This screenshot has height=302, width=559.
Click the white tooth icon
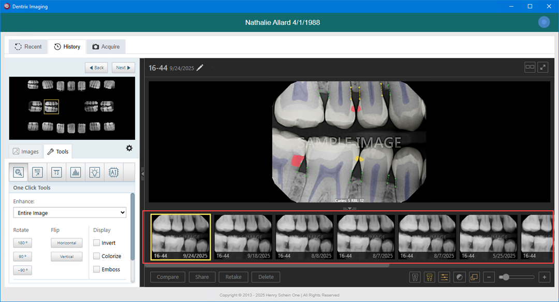tap(414, 277)
